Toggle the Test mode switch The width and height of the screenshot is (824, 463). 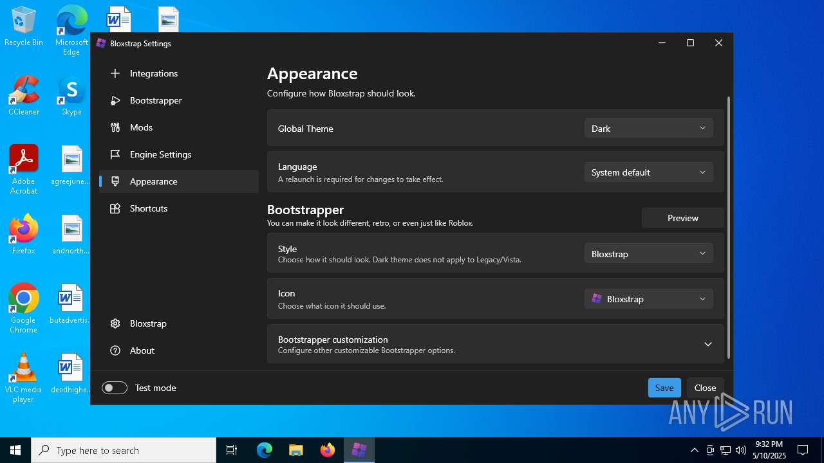coord(115,388)
